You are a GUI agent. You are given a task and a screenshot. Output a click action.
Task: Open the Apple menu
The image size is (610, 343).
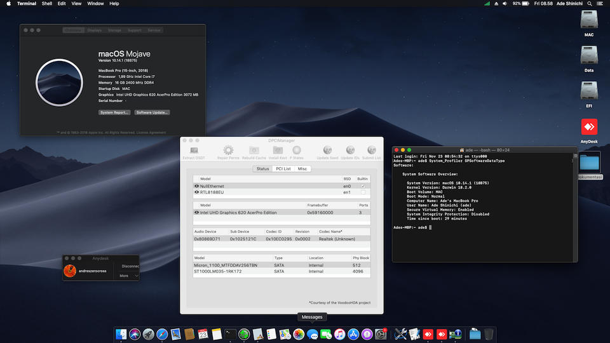8,4
